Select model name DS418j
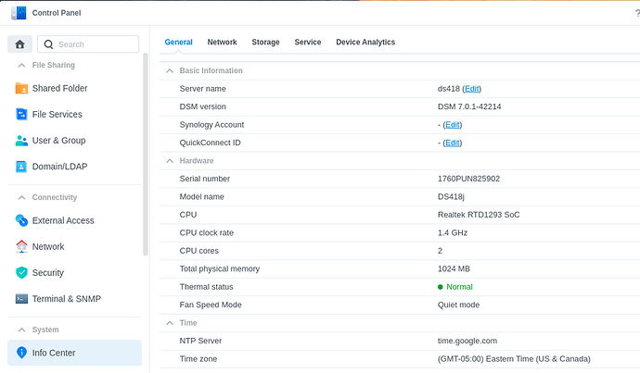 (x=451, y=196)
